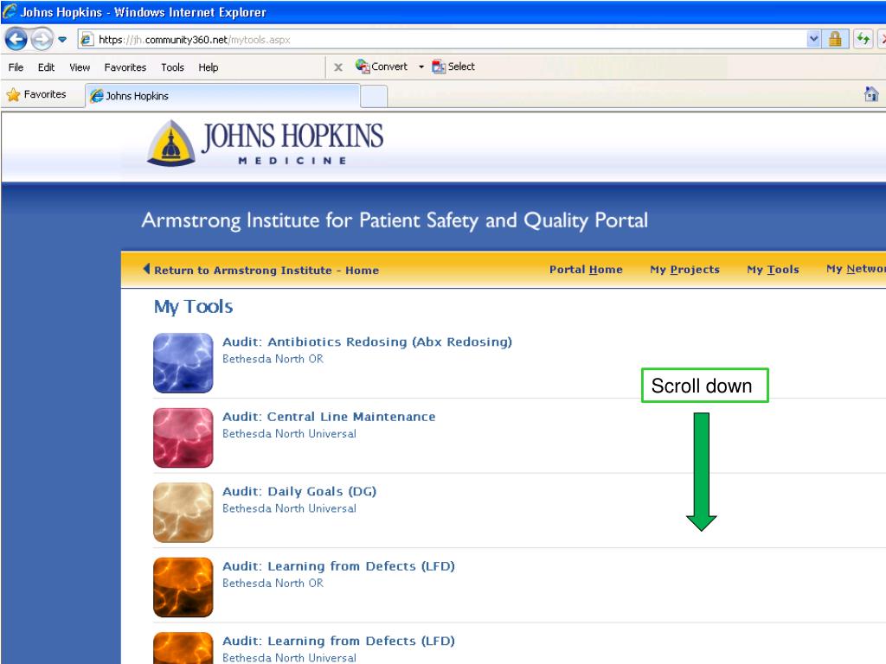This screenshot has height=664, width=886.
Task: Open the Favorites menu
Action: 125,67
